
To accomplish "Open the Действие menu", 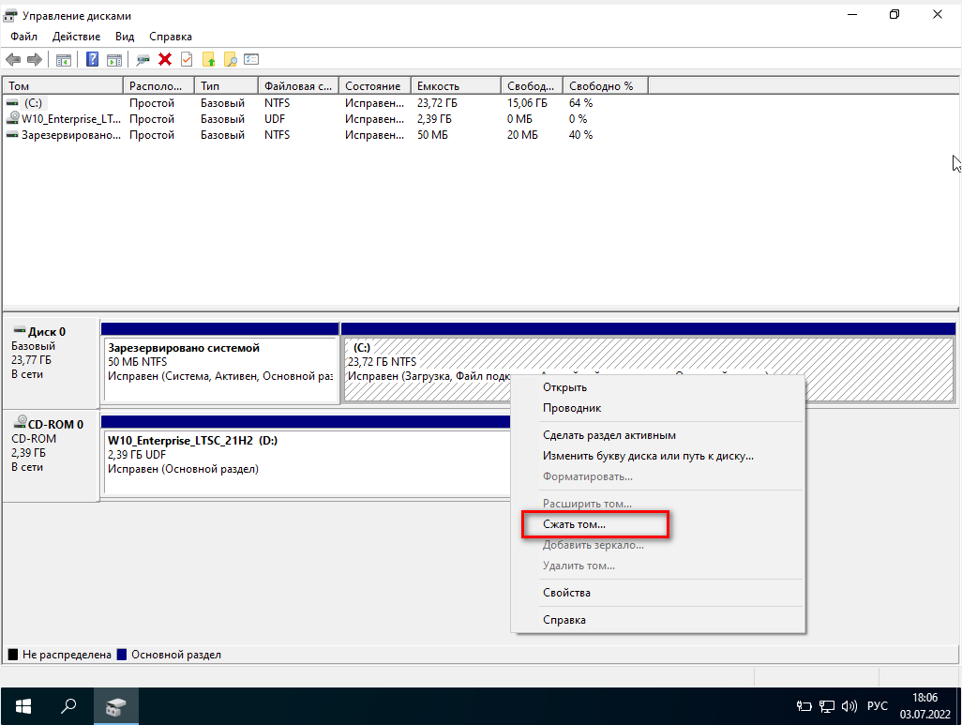I will [77, 37].
